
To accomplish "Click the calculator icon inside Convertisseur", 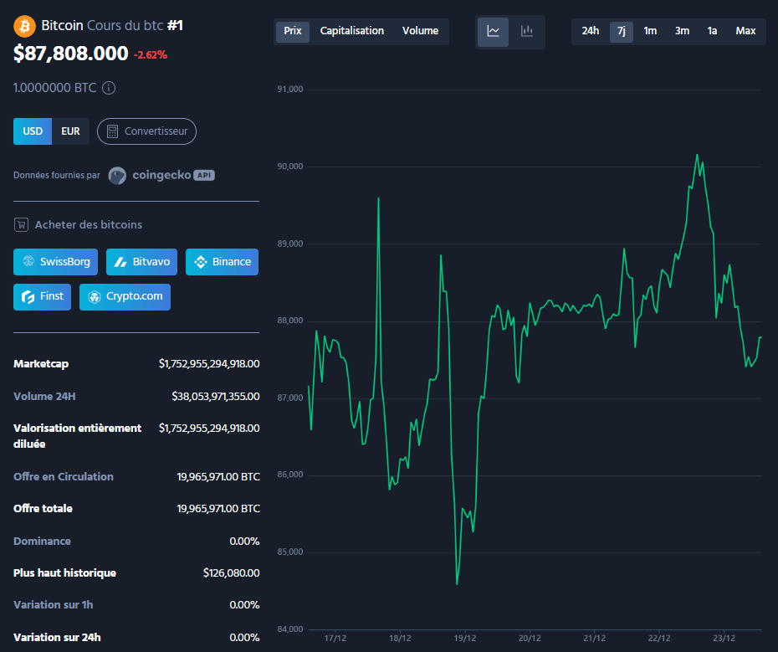I will [113, 131].
